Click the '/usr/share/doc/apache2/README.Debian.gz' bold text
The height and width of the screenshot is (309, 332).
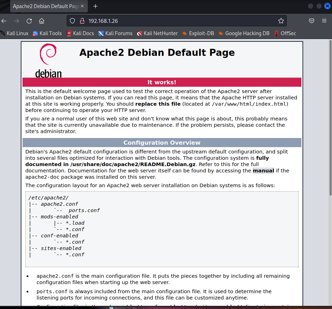tap(133, 164)
